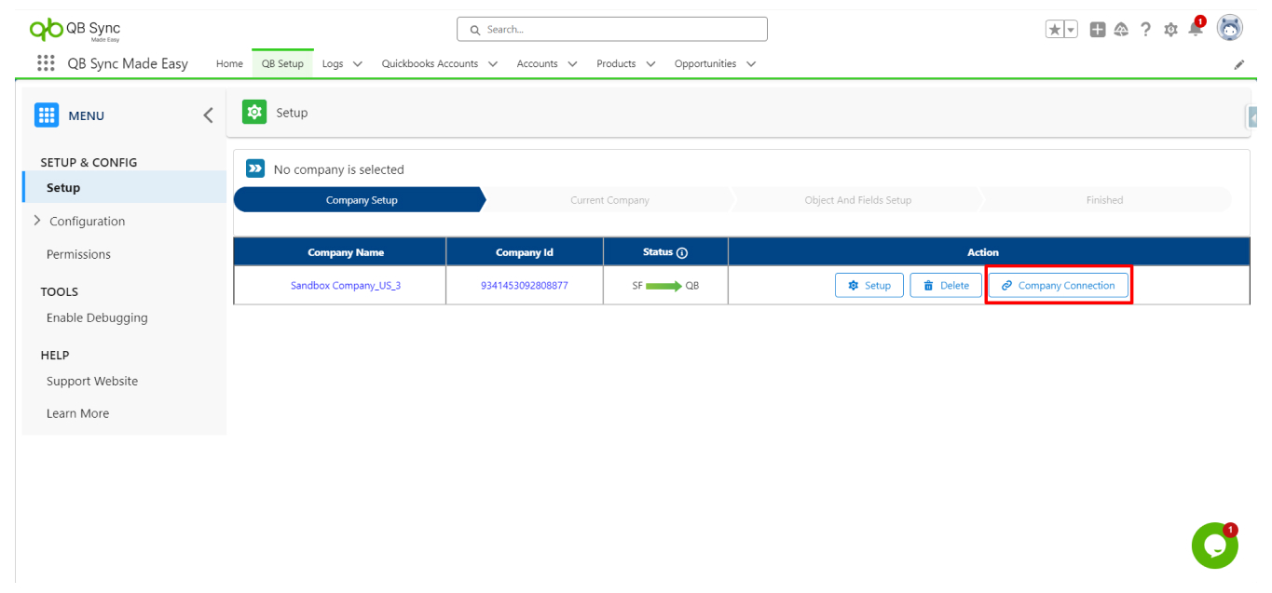Image resolution: width=1272 pixels, height=593 pixels.
Task: Expand the Accounts tab dropdown arrow
Action: click(572, 64)
